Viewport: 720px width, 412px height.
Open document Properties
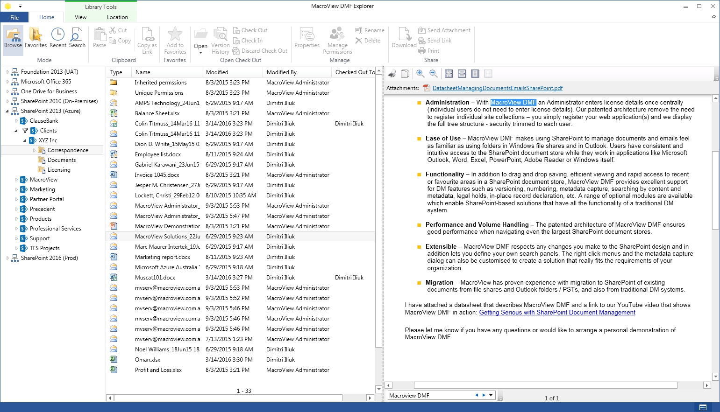click(307, 38)
